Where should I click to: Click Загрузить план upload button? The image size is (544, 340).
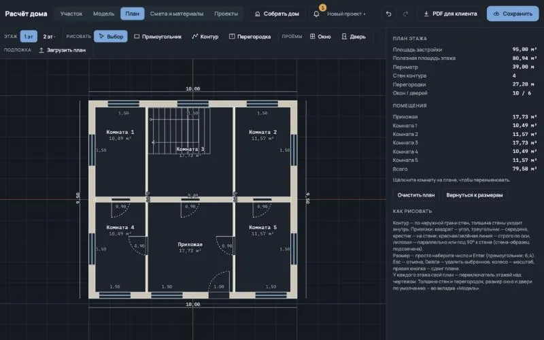tap(62, 50)
